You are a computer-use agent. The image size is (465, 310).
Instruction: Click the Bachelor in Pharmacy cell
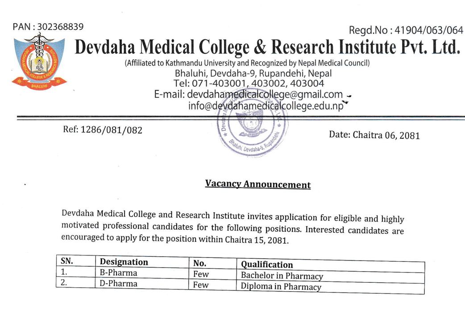282,276
